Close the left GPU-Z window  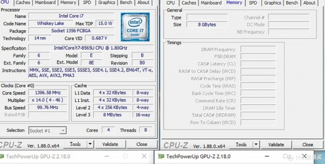pyautogui.click(x=144, y=156)
